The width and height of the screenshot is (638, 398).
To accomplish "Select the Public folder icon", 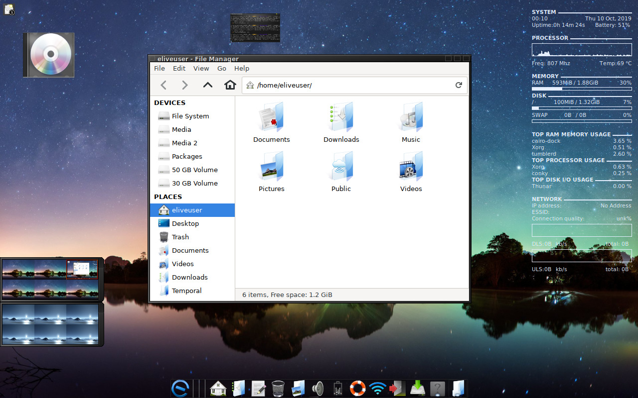I will pyautogui.click(x=341, y=167).
